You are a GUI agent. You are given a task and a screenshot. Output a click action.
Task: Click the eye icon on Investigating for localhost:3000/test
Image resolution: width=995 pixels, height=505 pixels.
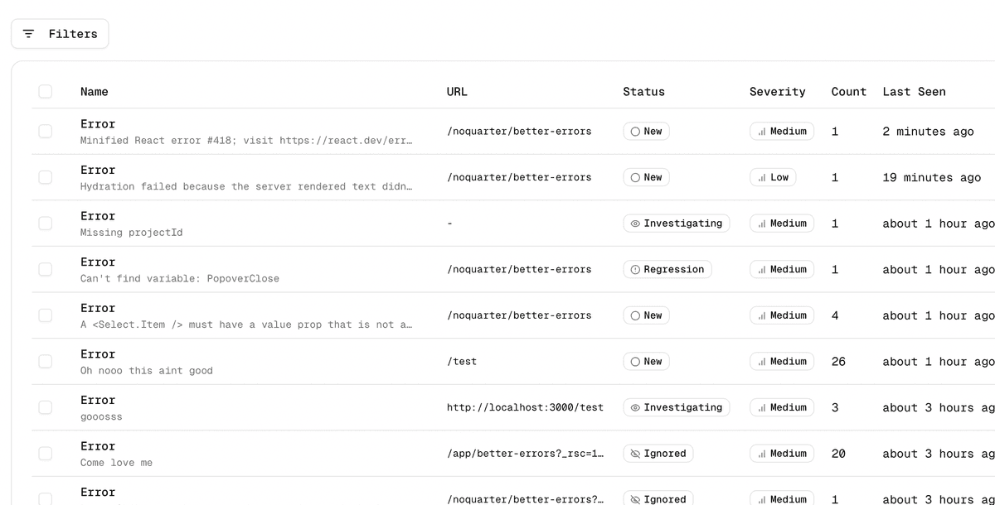[x=633, y=407]
